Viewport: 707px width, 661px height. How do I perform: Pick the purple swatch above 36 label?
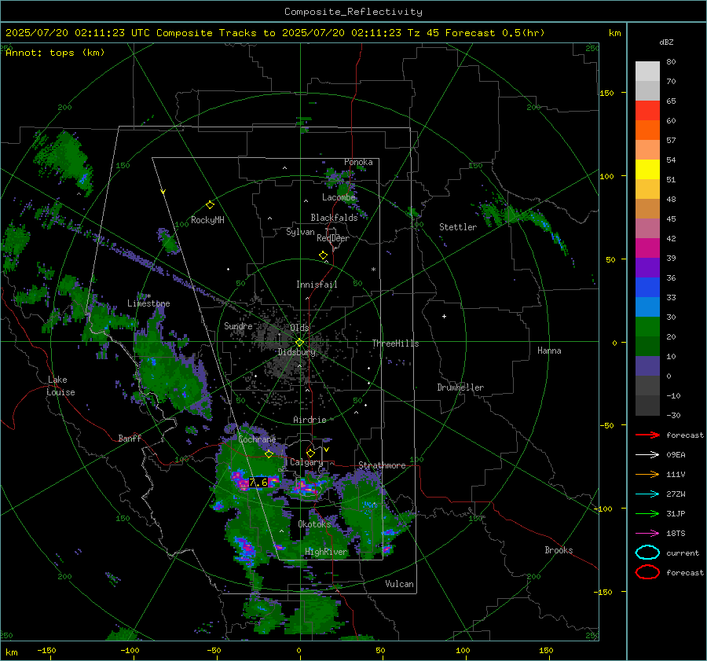647,267
